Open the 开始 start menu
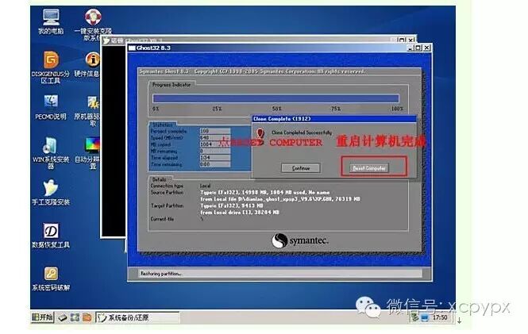 coord(42,317)
